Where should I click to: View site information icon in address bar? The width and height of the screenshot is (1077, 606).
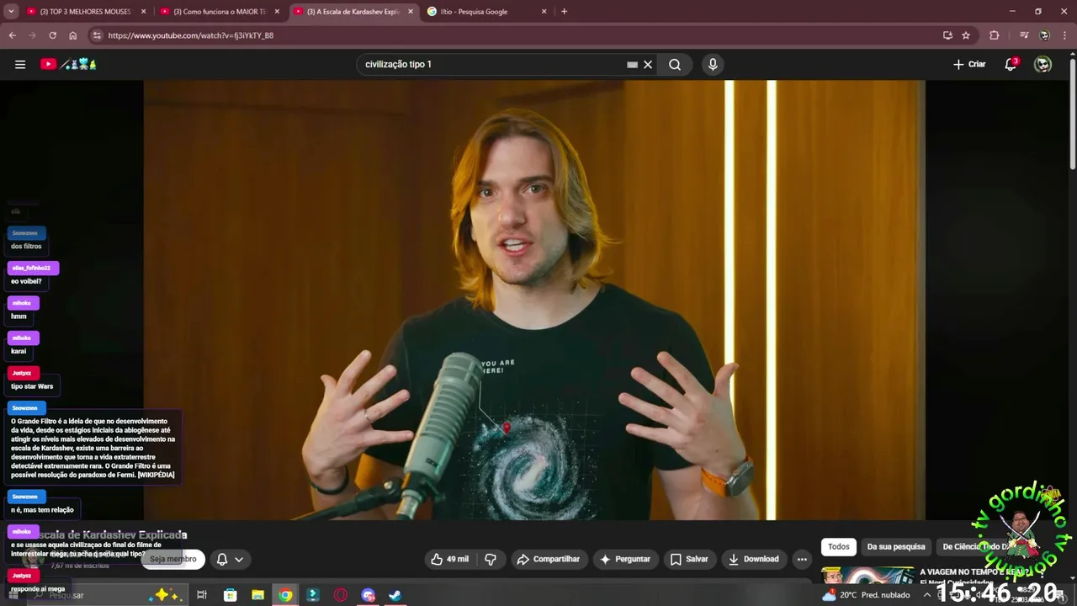pyautogui.click(x=97, y=35)
